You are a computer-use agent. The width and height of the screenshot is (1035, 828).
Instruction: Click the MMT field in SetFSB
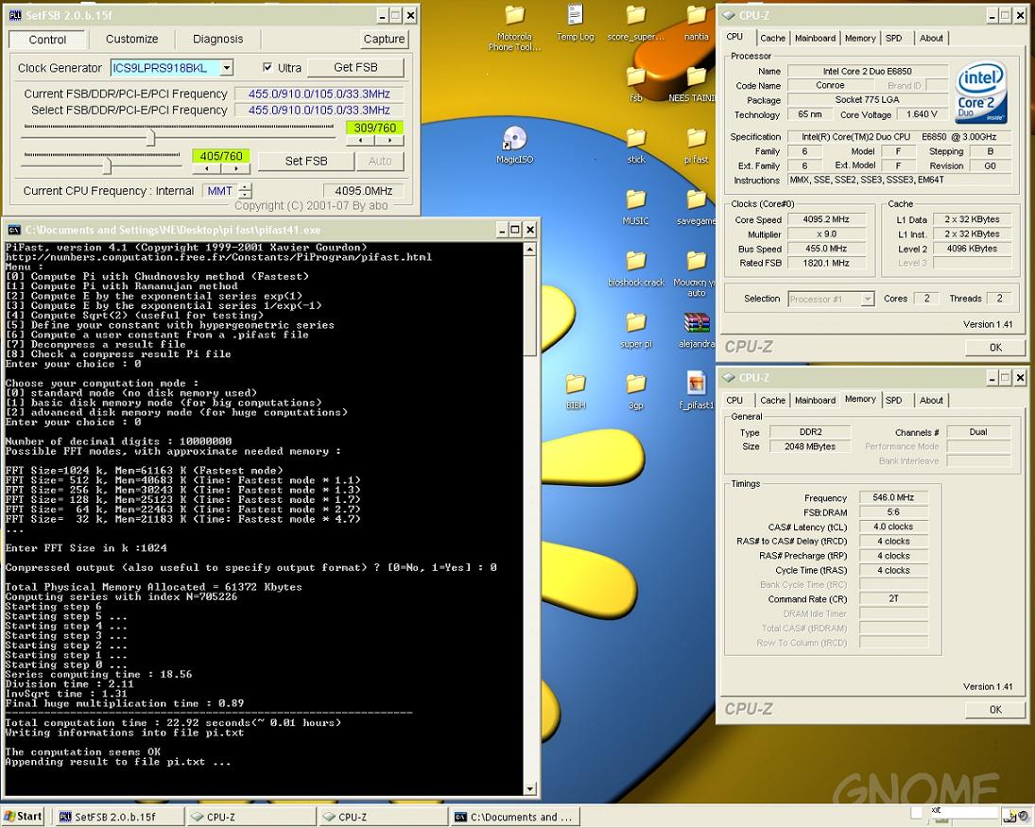[220, 191]
